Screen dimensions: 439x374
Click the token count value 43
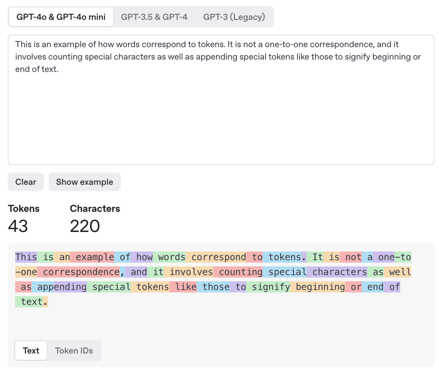click(x=18, y=226)
